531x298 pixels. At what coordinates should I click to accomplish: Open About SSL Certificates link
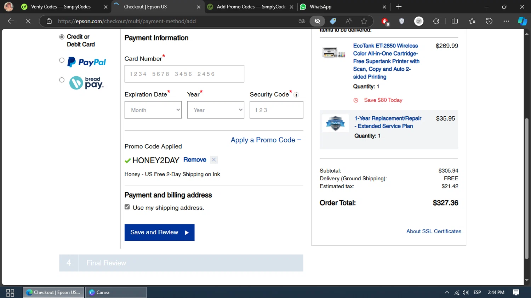tap(434, 231)
